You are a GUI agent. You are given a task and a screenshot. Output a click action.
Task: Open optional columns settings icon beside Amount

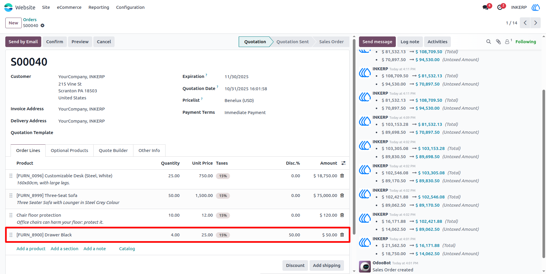343,163
